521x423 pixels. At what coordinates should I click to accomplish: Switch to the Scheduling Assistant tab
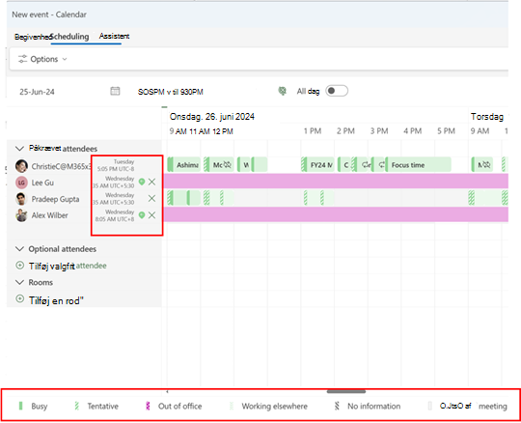90,37
